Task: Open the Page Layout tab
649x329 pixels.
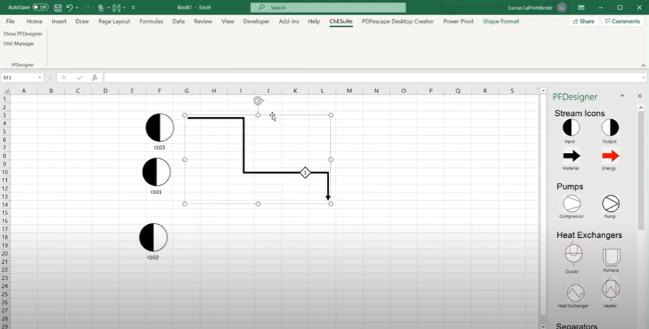Action: tap(114, 21)
